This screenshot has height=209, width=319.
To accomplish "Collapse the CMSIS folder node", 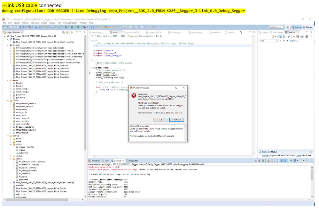I will click(8, 101).
